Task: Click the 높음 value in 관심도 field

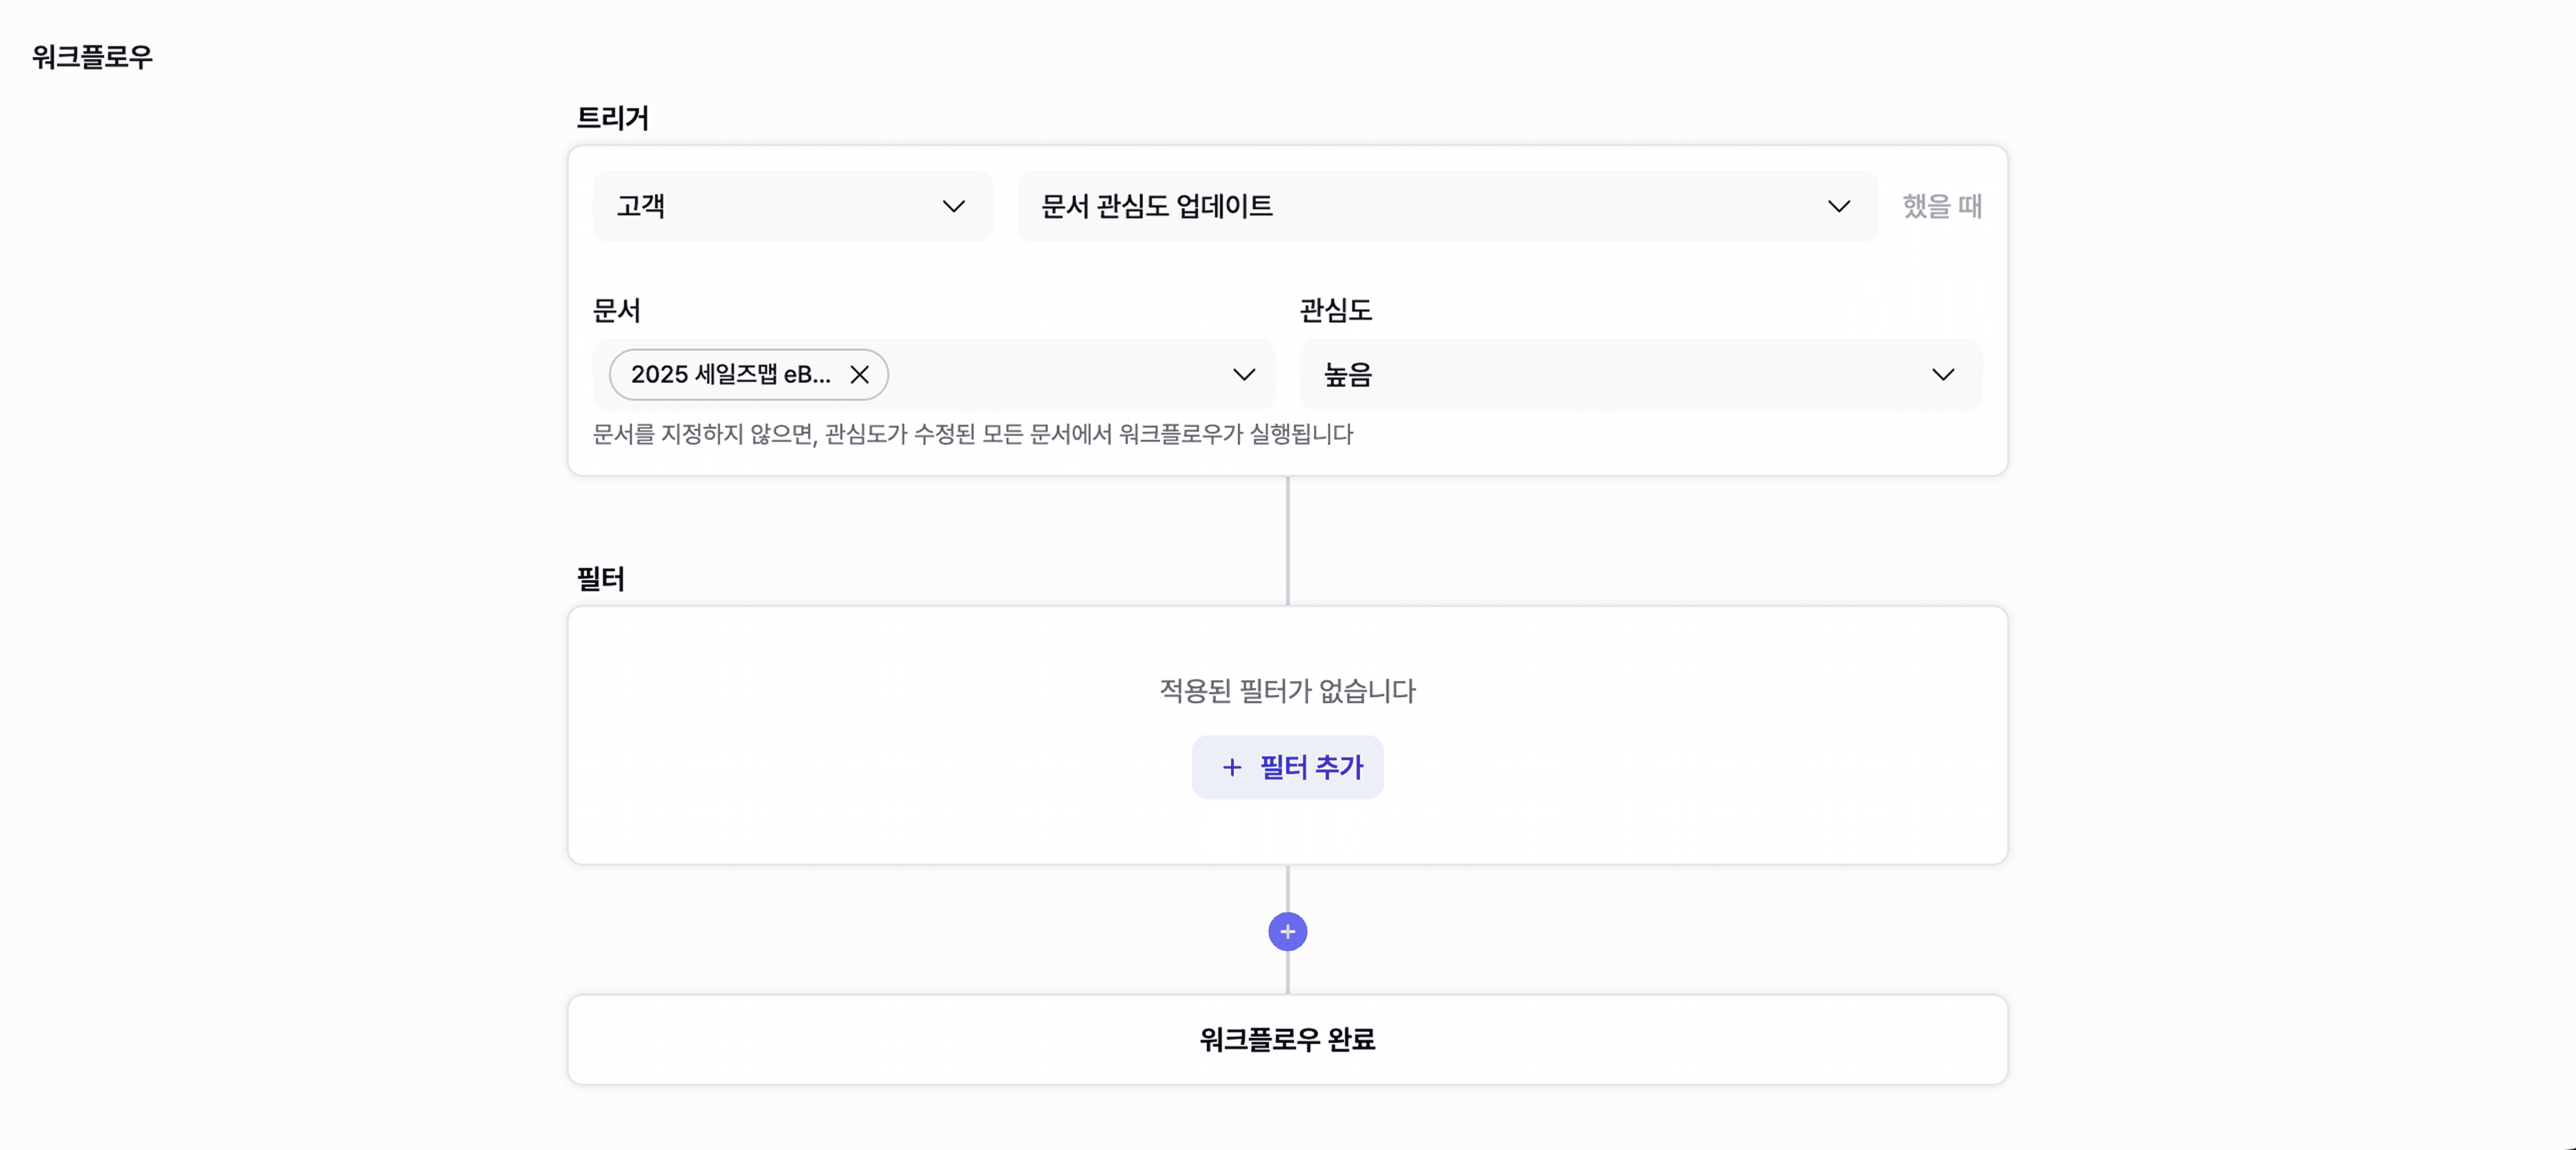Action: pyautogui.click(x=1347, y=374)
